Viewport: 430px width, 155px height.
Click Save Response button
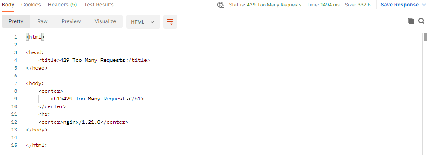pyautogui.click(x=399, y=5)
